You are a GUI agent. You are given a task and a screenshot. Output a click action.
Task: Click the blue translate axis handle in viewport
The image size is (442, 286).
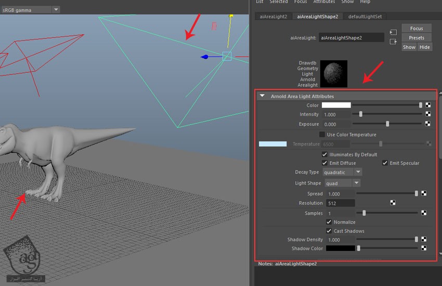205,57
